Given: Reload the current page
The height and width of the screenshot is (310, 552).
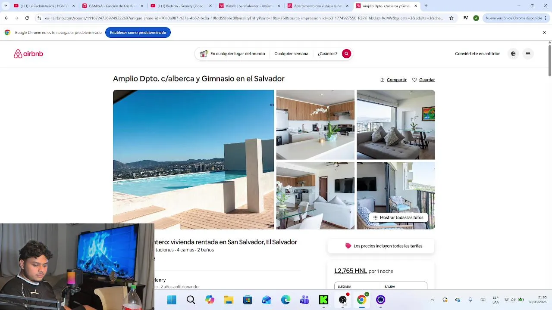Looking at the screenshot, I should (27, 18).
